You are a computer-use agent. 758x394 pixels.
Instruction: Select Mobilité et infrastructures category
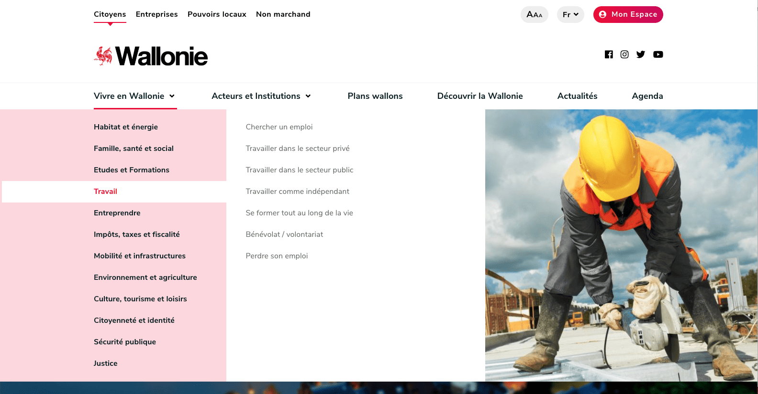click(140, 256)
